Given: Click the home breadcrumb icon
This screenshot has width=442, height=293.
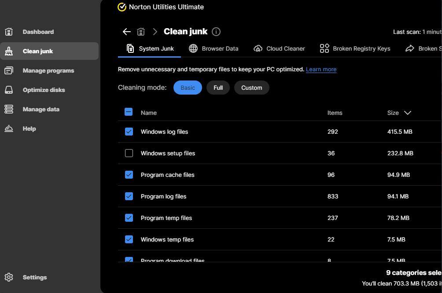Looking at the screenshot, I should click(x=141, y=32).
